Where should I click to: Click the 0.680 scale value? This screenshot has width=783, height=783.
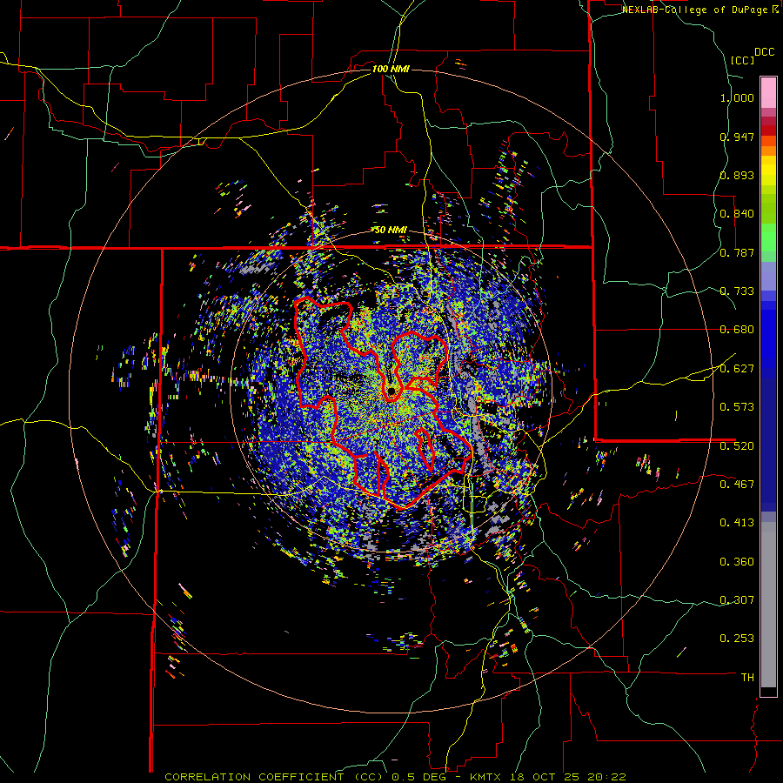coord(737,330)
